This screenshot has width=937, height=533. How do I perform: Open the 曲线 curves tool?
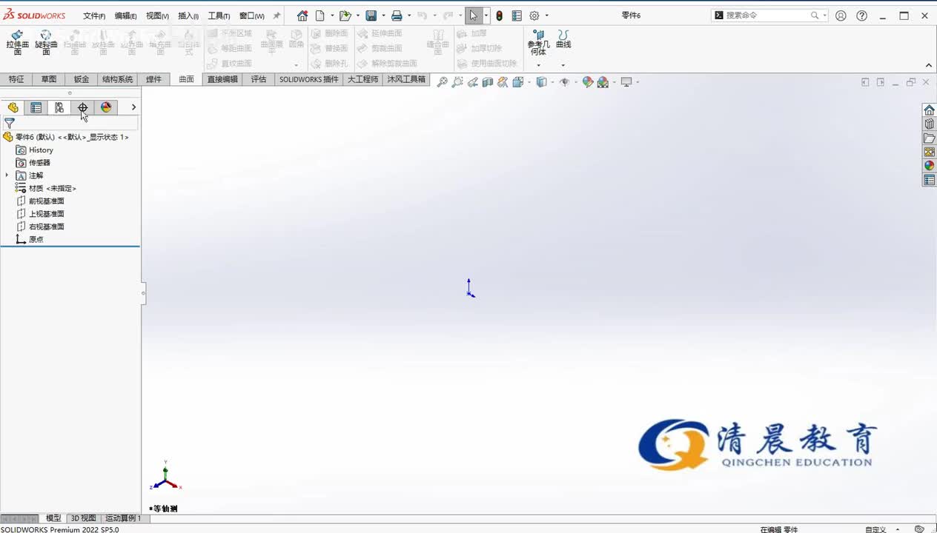(x=563, y=39)
